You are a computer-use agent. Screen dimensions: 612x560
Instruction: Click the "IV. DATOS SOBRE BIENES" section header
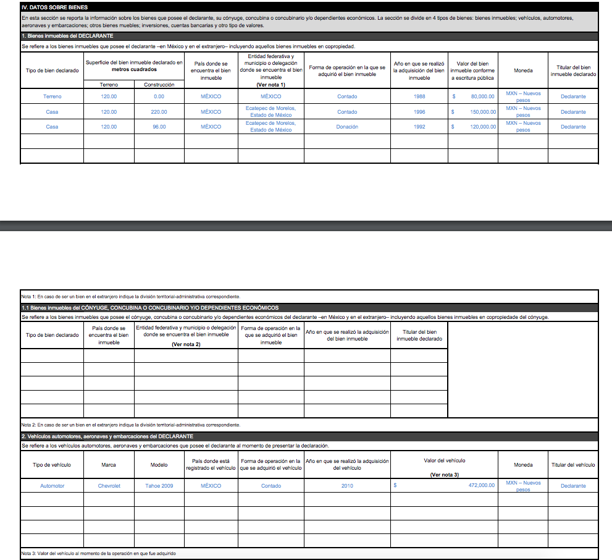click(54, 7)
